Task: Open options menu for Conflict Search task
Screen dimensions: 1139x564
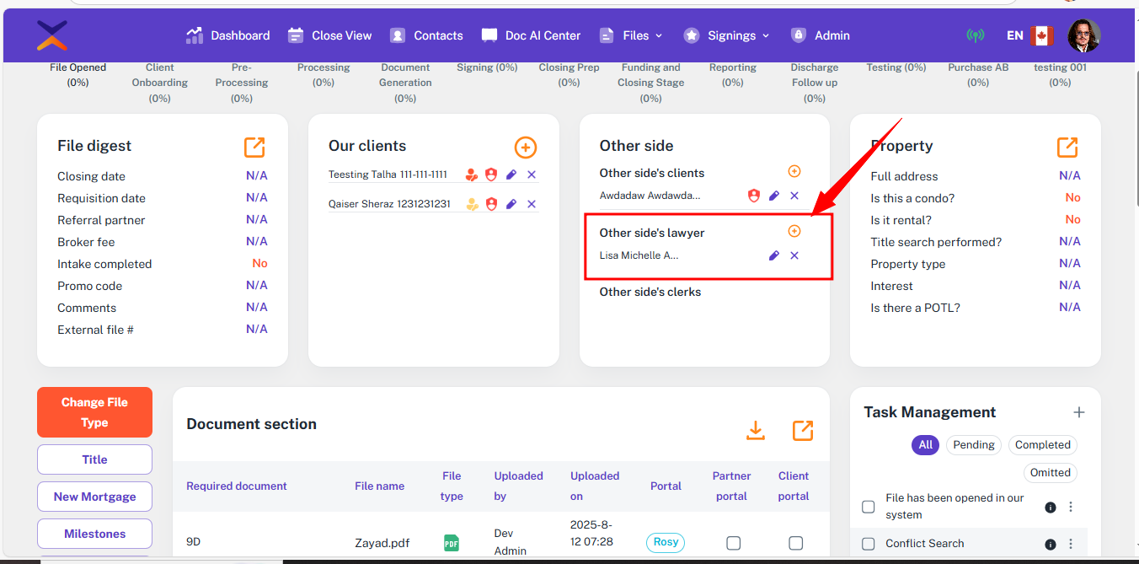Action: click(x=1071, y=544)
